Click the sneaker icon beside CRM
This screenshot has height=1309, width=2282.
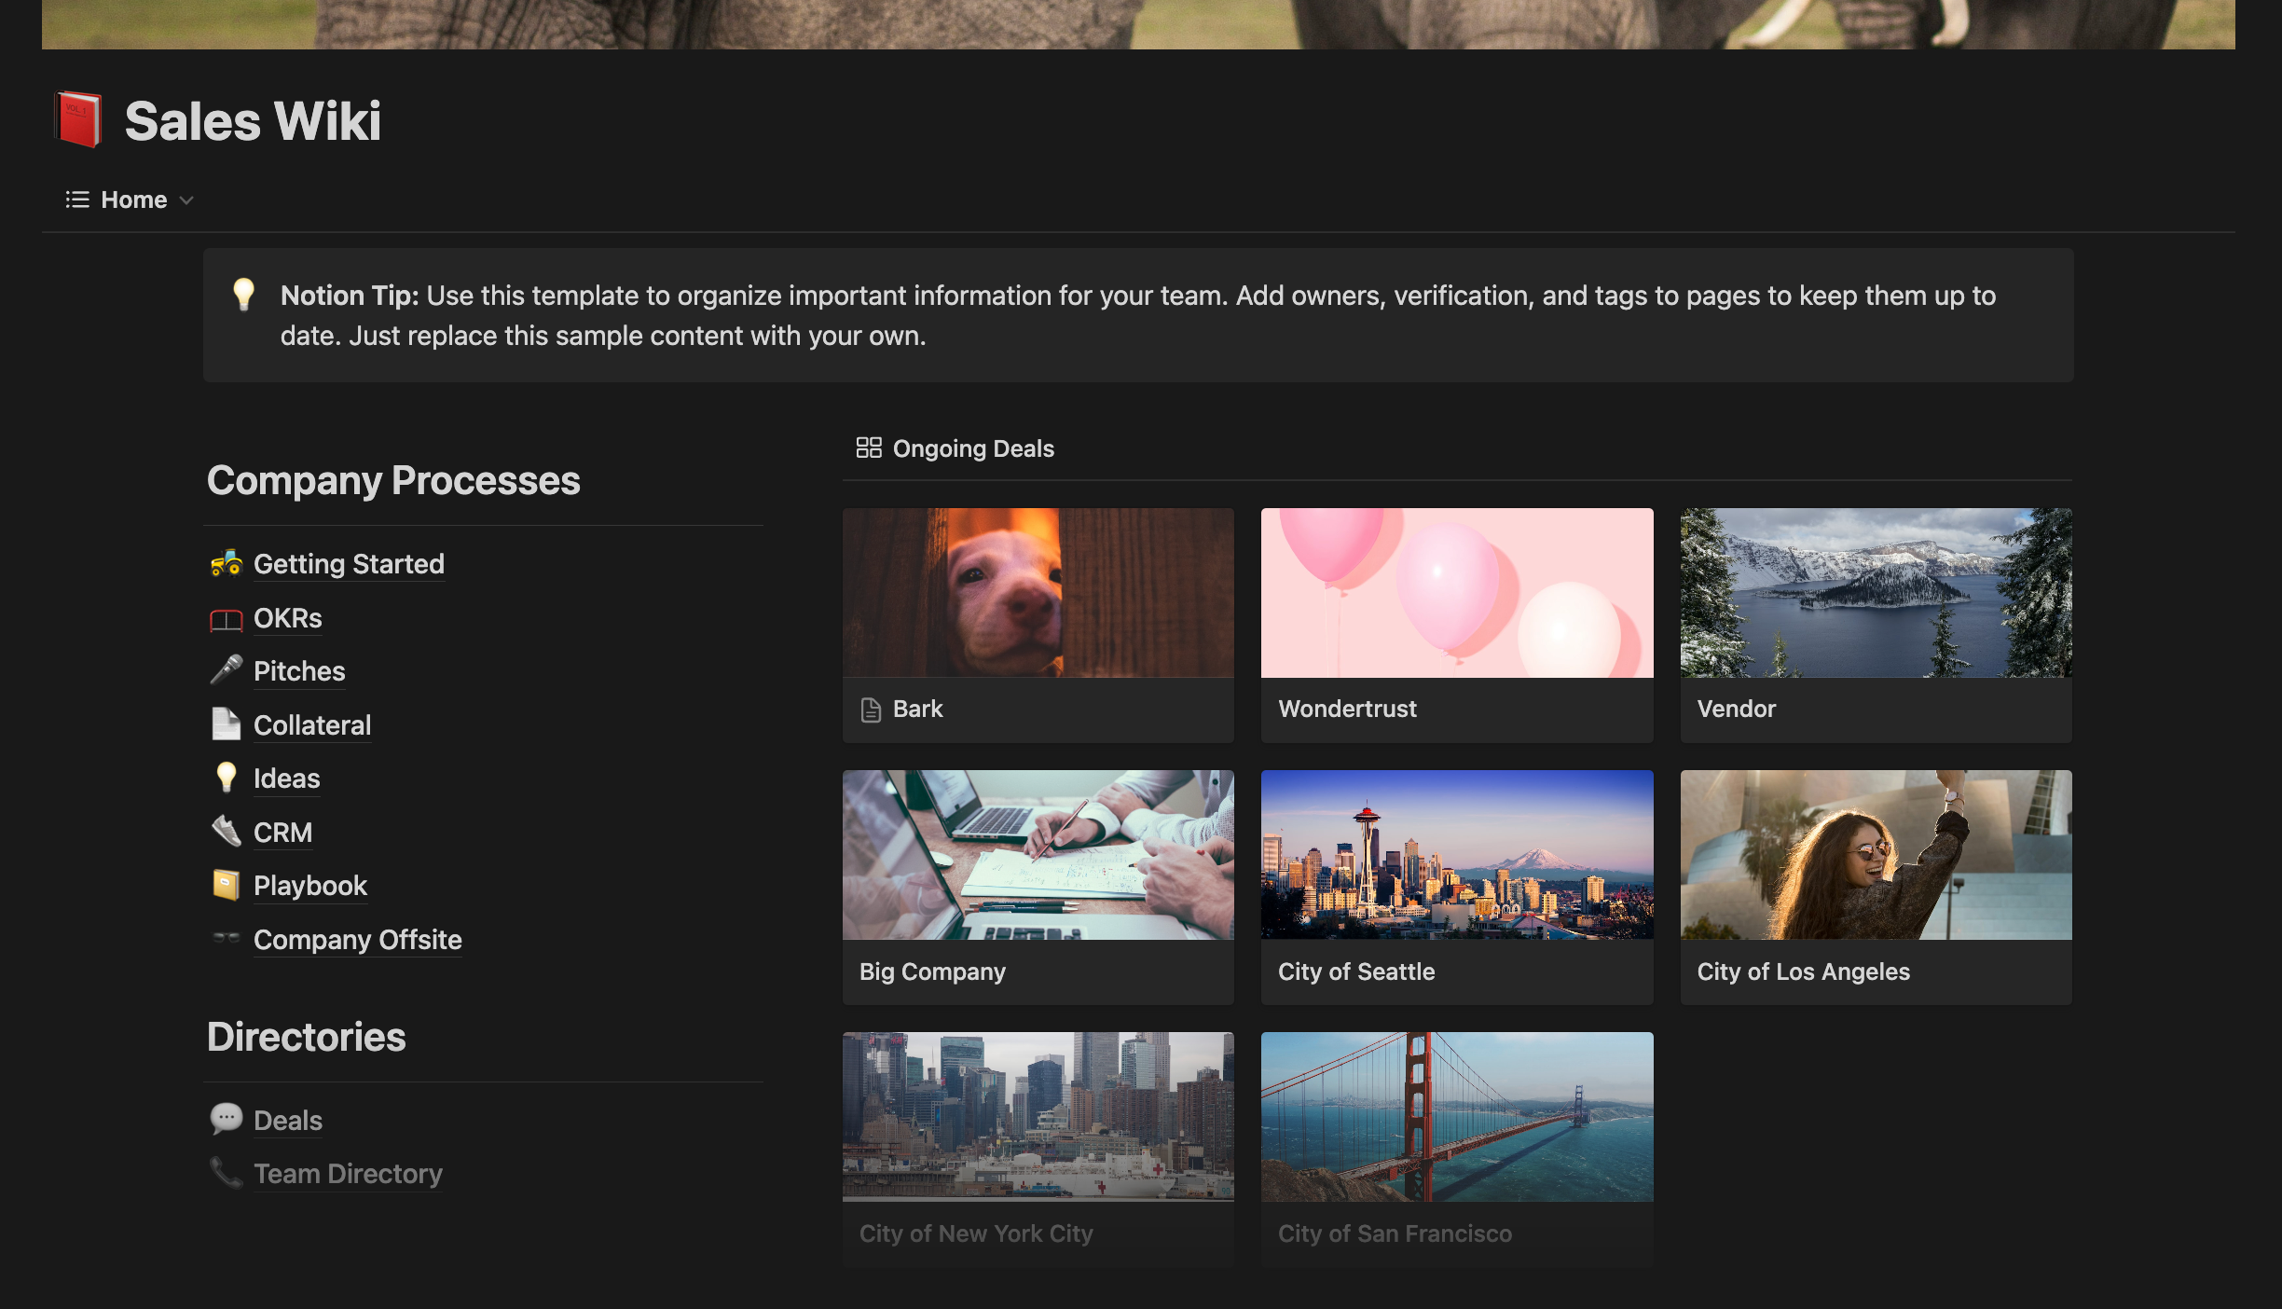click(x=226, y=831)
